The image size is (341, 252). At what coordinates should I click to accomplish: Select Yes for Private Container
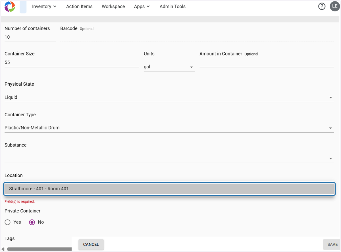tap(8, 222)
